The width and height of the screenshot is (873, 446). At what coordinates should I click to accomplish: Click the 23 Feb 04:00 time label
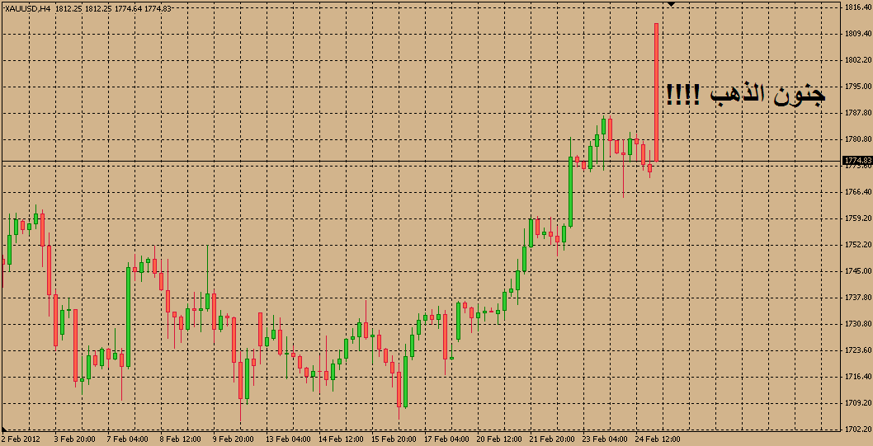point(605,439)
